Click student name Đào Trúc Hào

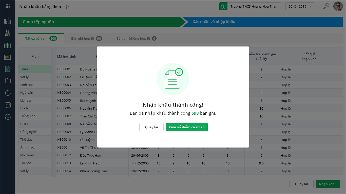click(90, 155)
